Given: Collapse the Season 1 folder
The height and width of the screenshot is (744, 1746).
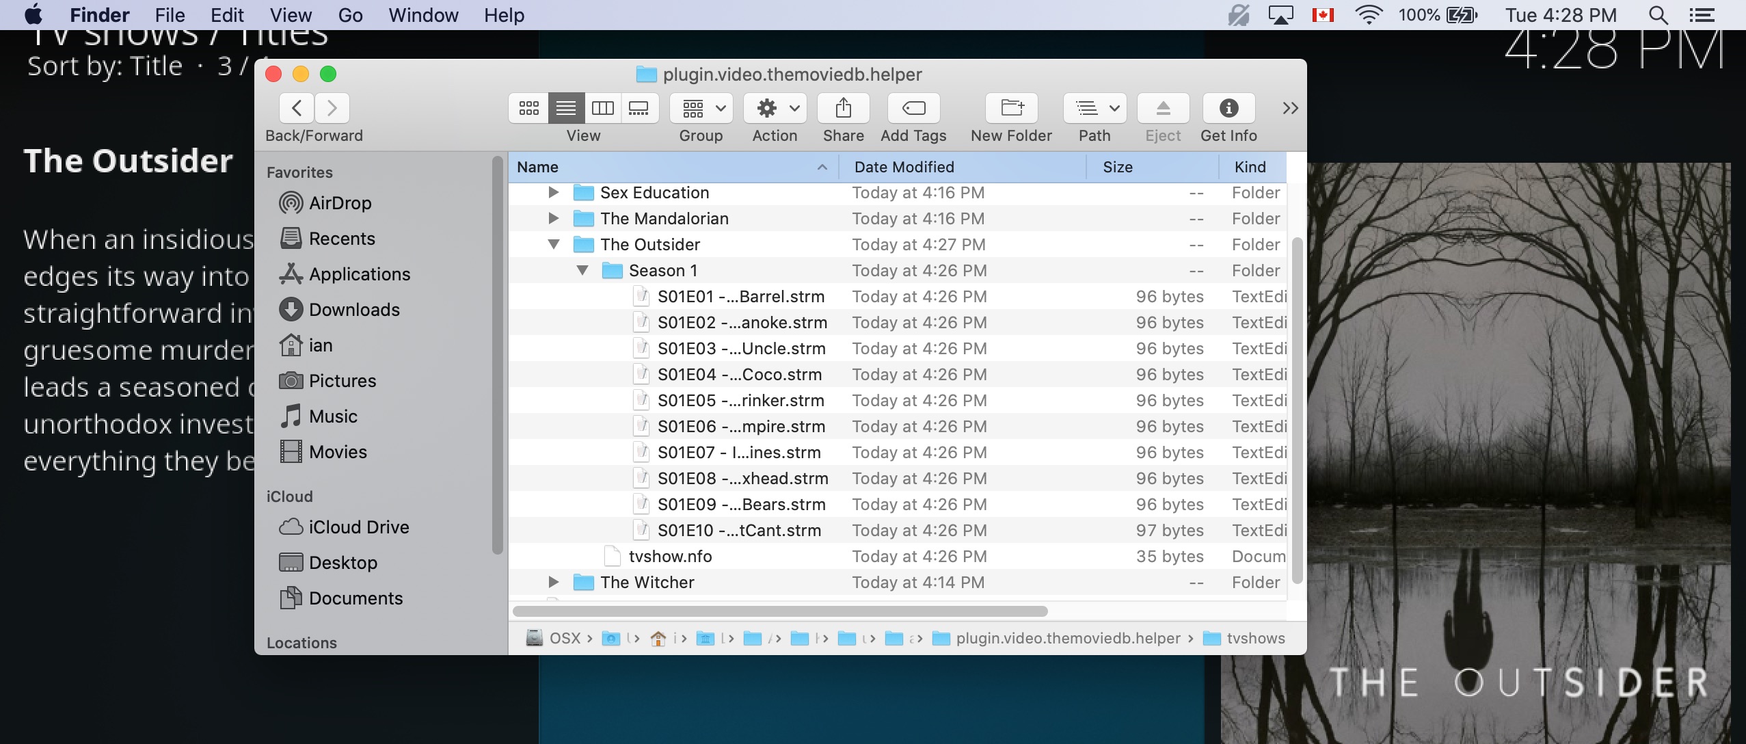Looking at the screenshot, I should 582,271.
